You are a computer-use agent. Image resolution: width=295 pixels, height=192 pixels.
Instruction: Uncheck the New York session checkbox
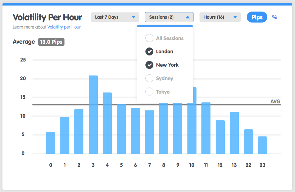(150, 65)
